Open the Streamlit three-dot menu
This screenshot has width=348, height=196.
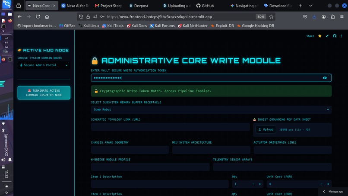[x=342, y=36]
